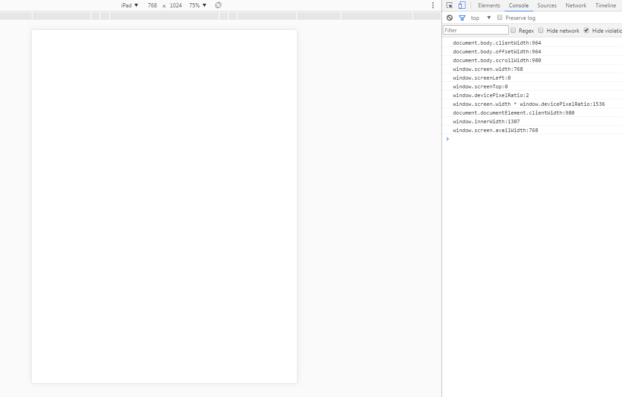Activate the inspect element picker icon
The image size is (622, 397).
coord(450,6)
